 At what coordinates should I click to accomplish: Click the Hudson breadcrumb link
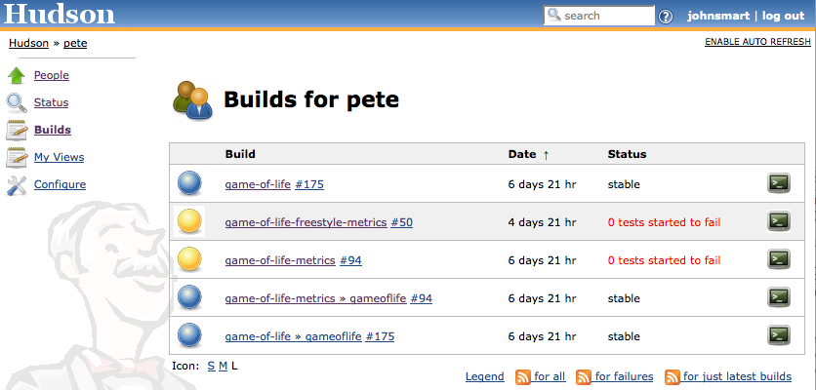tap(28, 43)
